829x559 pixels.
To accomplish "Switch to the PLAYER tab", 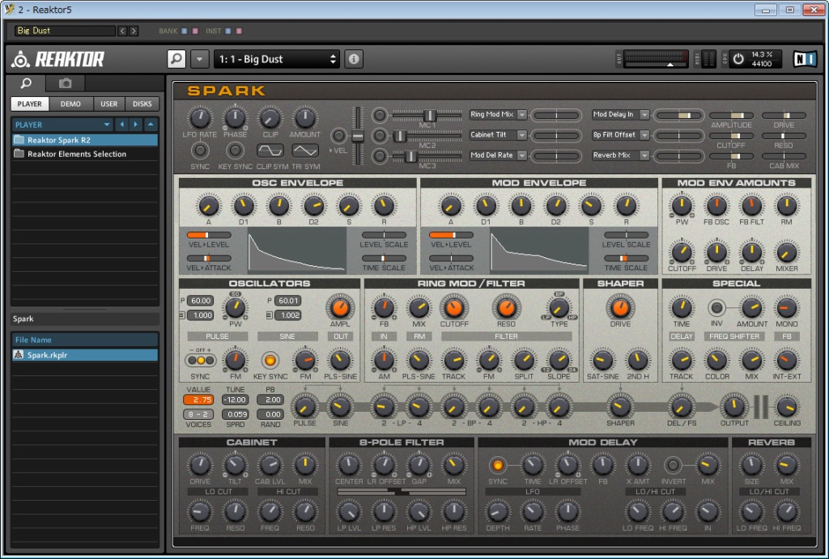I will 30,104.
